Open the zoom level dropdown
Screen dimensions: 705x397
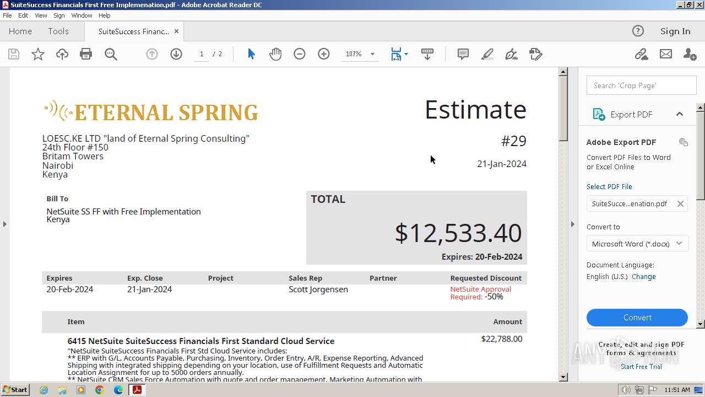click(372, 54)
